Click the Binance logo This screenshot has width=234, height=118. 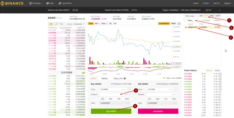pyautogui.click(x=12, y=3)
